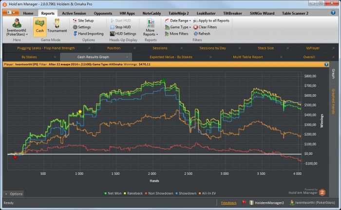This screenshot has height=210, width=341.
Task: Expand the Options panel
Action: click(14, 194)
